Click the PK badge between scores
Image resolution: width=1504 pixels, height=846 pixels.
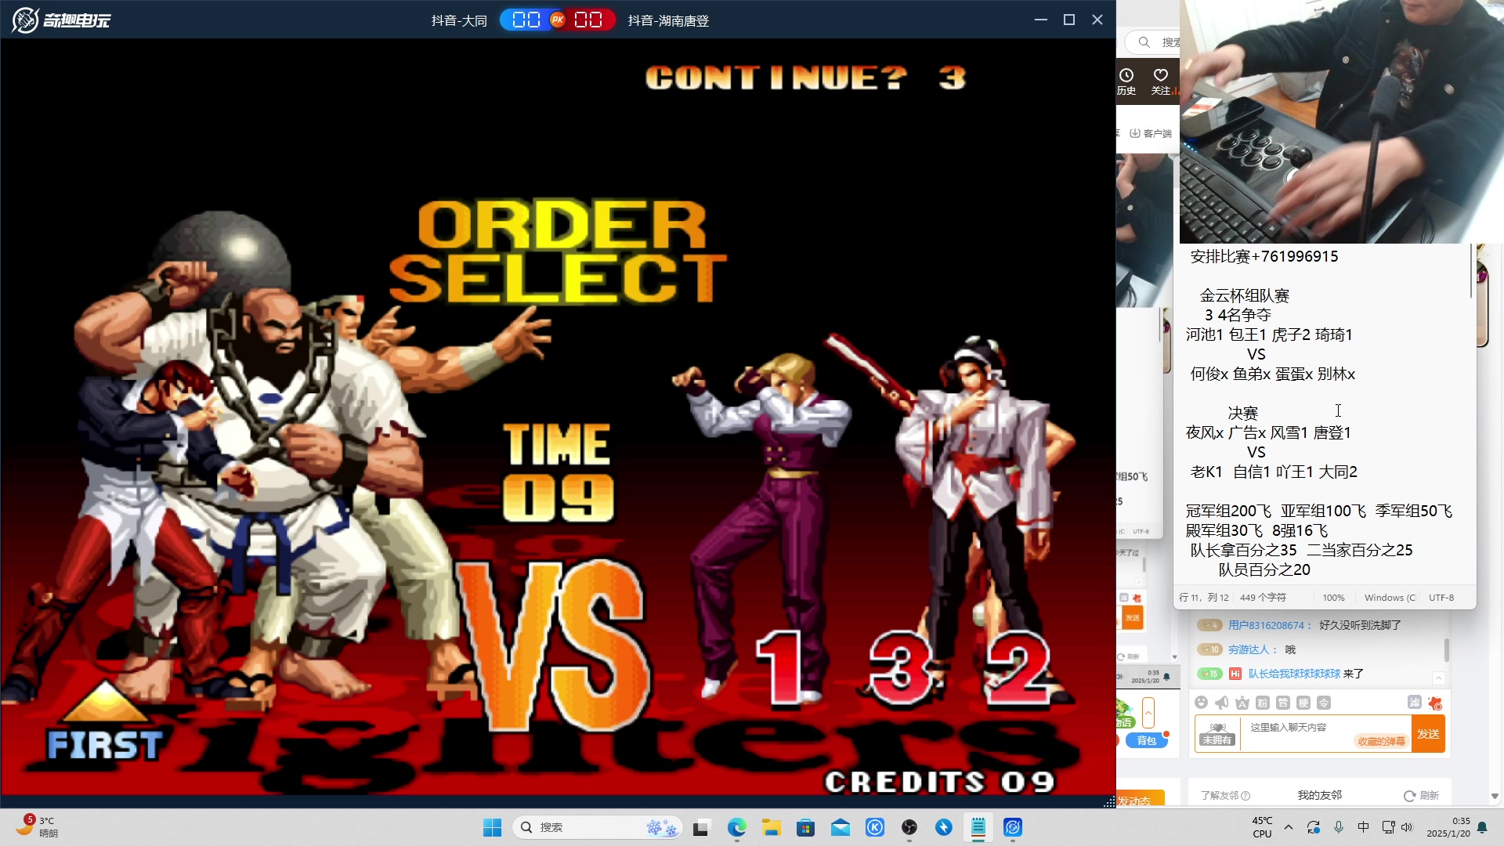558,20
